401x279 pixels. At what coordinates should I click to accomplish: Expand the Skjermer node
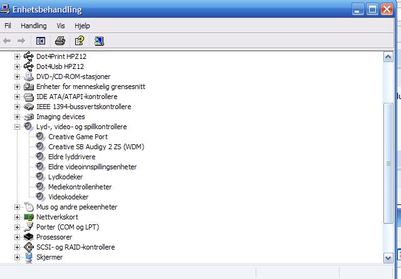[x=17, y=257]
